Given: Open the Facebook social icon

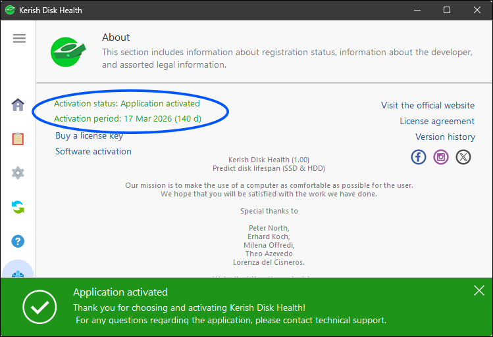Looking at the screenshot, I should pyautogui.click(x=419, y=157).
